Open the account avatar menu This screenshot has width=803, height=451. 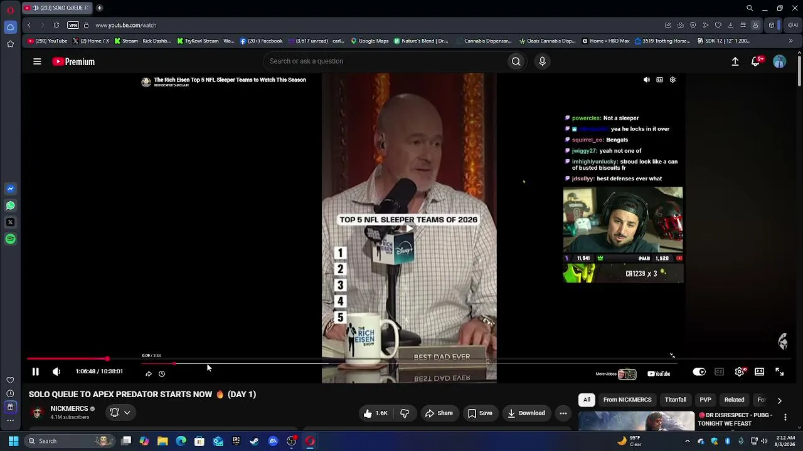(779, 61)
